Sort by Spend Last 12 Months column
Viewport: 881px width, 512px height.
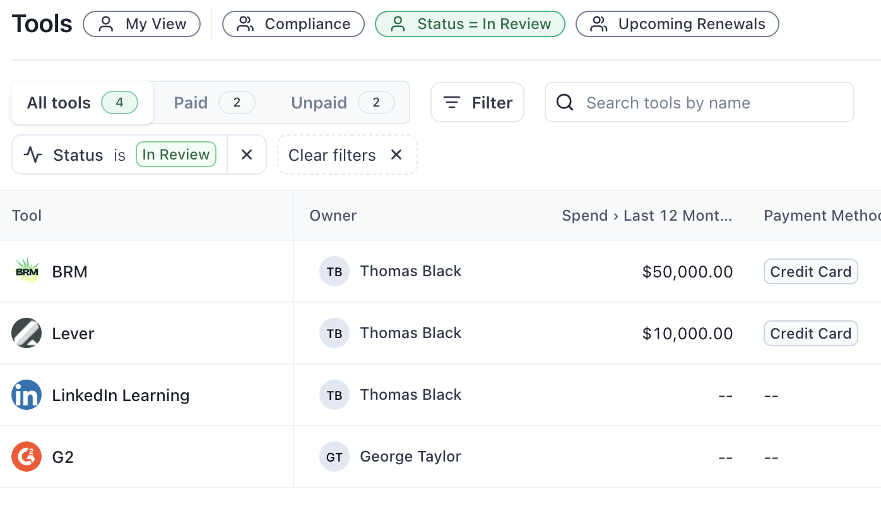pyautogui.click(x=646, y=216)
